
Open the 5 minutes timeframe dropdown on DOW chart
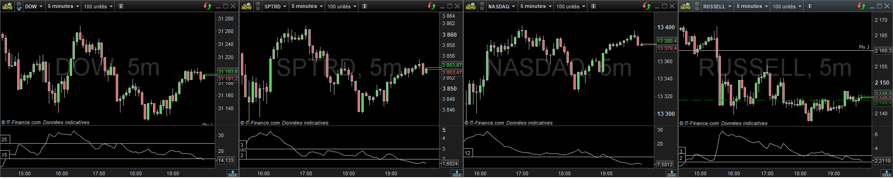63,7
